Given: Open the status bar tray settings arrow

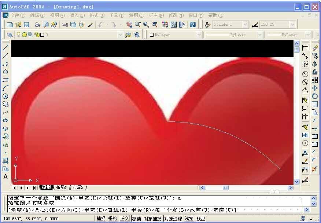Looking at the screenshot, I should pos(311,219).
